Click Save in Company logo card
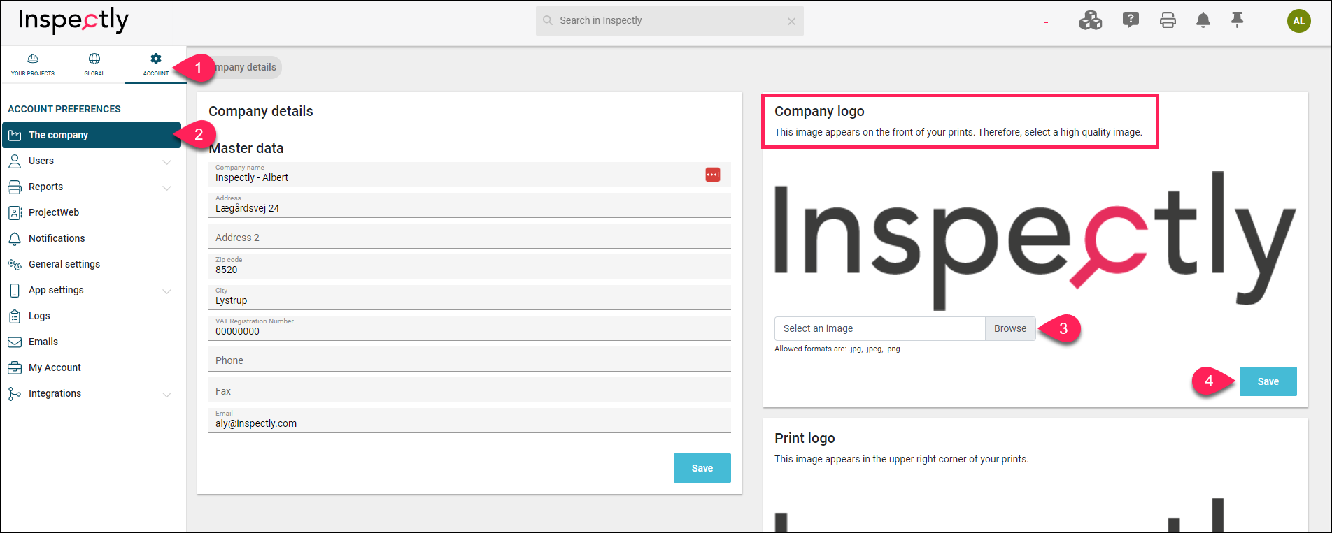Viewport: 1332px width, 533px height. click(1268, 381)
